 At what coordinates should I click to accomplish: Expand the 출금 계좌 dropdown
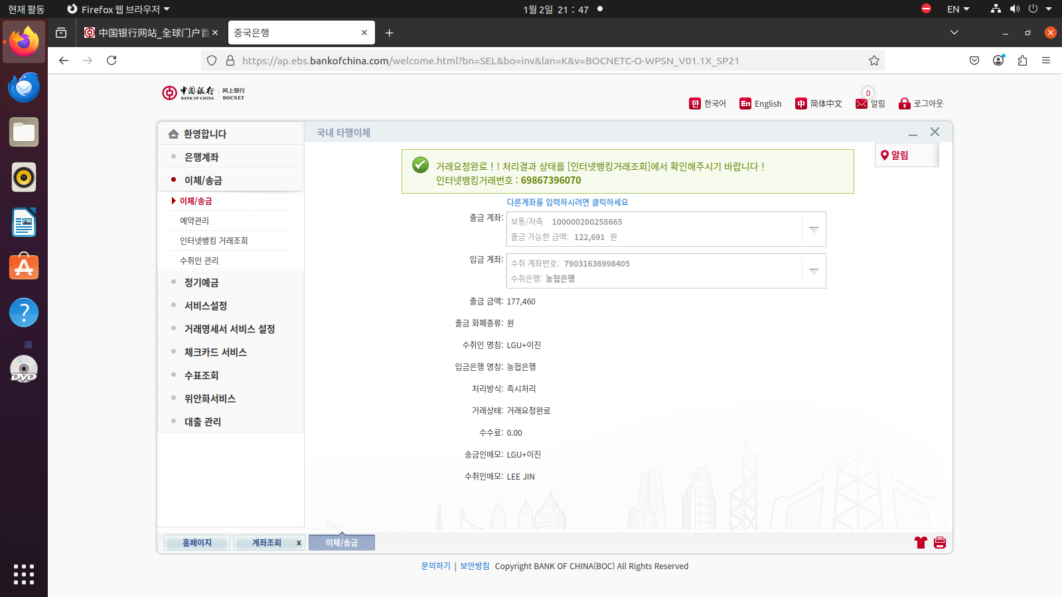[x=814, y=229]
